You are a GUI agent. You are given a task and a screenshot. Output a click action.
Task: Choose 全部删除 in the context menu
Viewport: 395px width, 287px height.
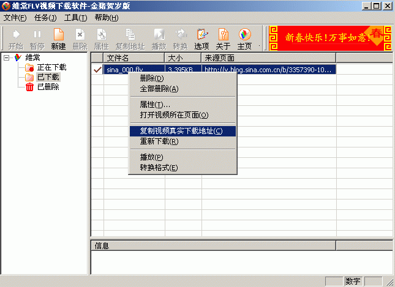coord(159,89)
